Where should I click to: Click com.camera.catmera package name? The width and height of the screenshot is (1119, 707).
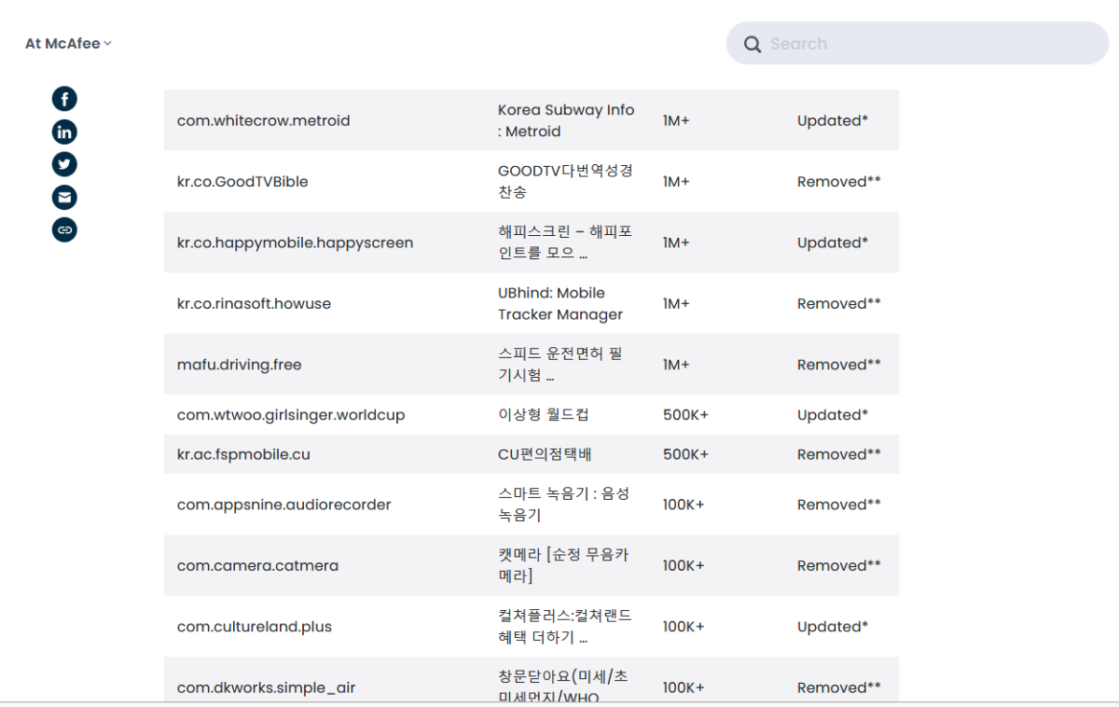point(257,566)
